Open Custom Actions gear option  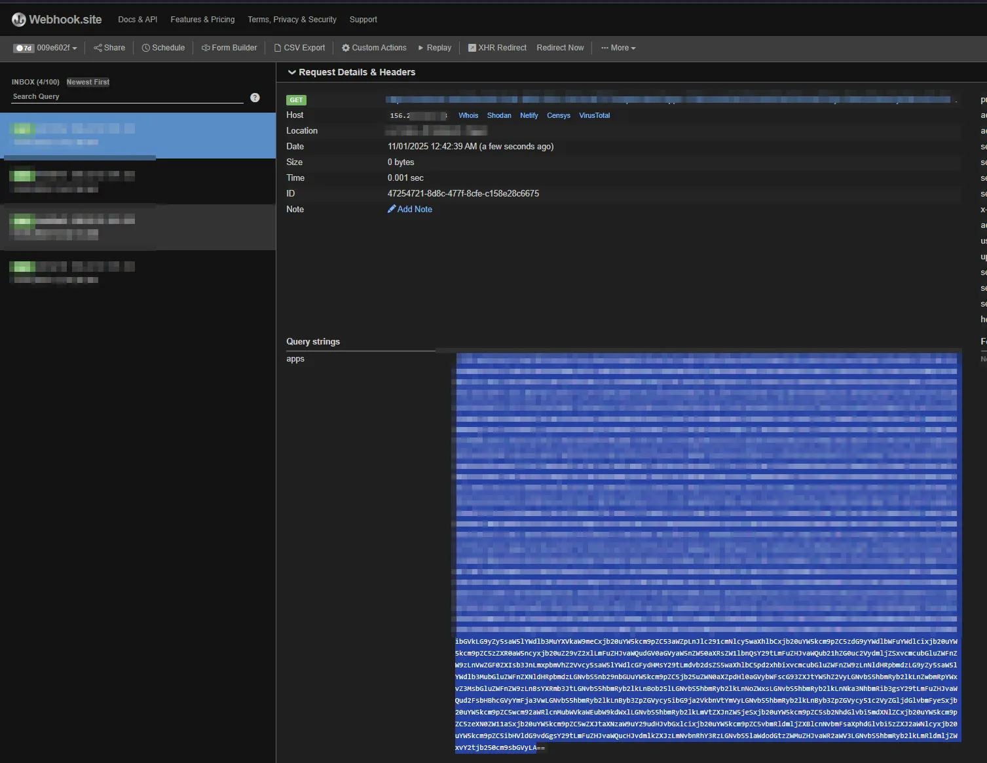point(374,48)
